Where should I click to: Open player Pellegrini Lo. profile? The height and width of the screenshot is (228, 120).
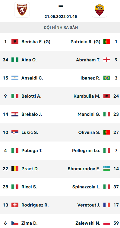pos(86,151)
